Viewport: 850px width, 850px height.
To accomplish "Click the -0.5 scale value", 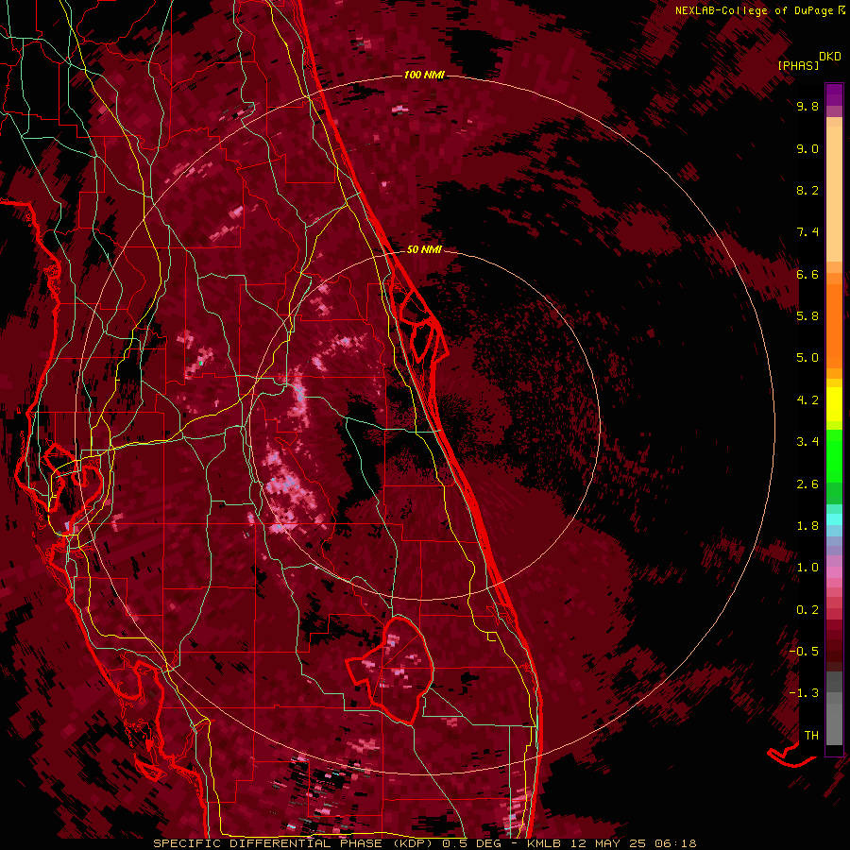I will [x=804, y=652].
